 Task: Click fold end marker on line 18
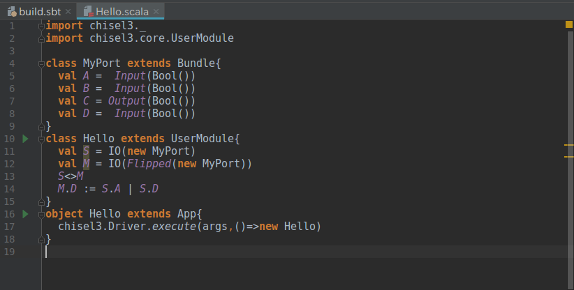click(41, 240)
